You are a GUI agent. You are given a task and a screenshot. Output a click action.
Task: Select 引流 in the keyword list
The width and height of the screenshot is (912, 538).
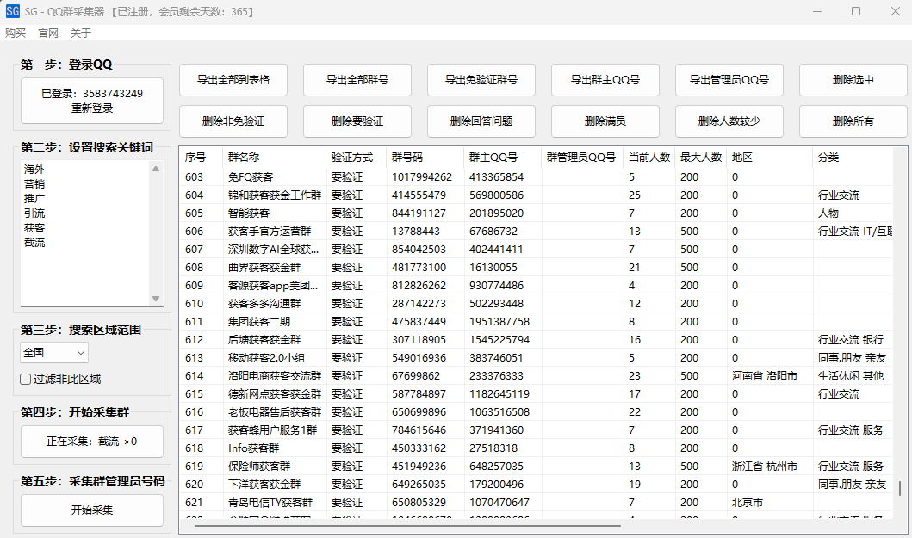[x=34, y=213]
